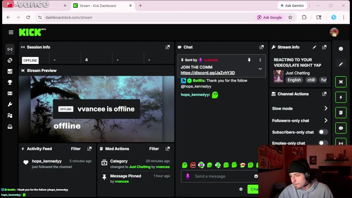352x198 pixels.
Task: Open the trophy achievements sidebar icon
Action: 10,82
